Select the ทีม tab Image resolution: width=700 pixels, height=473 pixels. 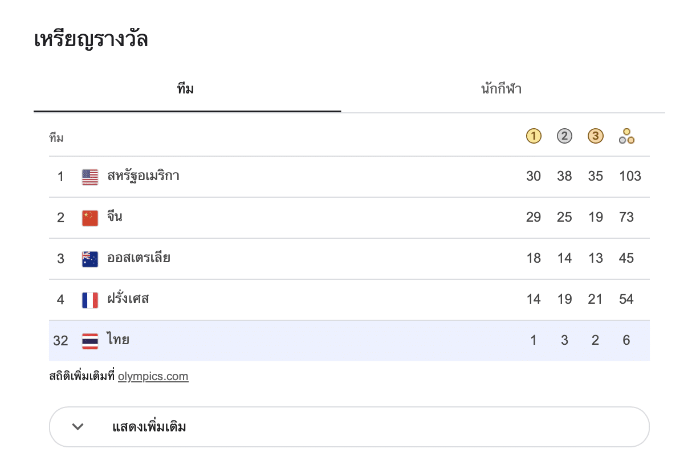[x=186, y=89]
